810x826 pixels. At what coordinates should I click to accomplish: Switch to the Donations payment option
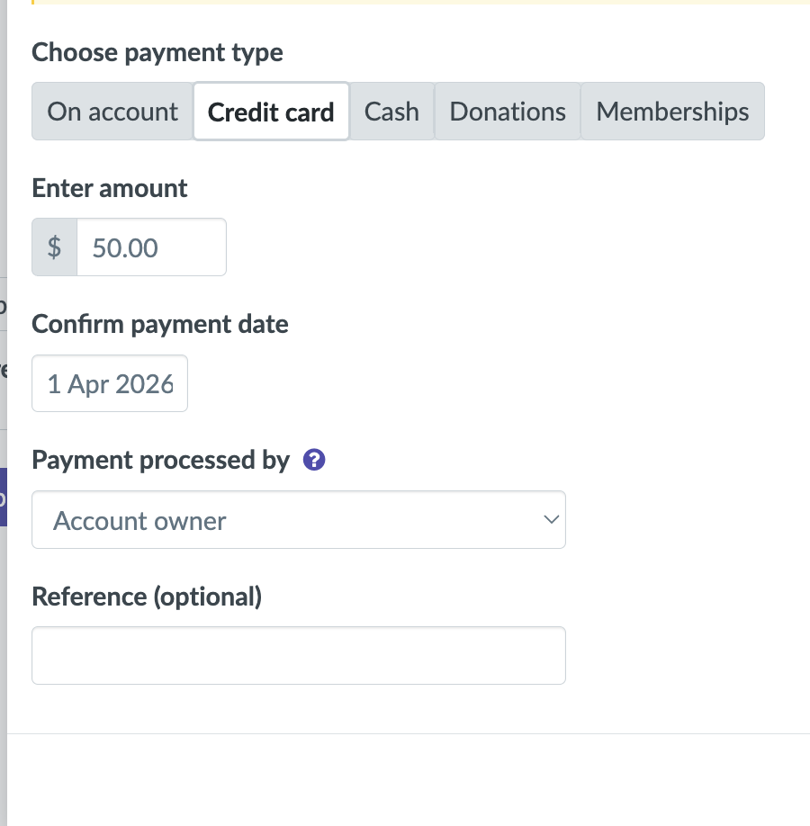click(x=508, y=112)
